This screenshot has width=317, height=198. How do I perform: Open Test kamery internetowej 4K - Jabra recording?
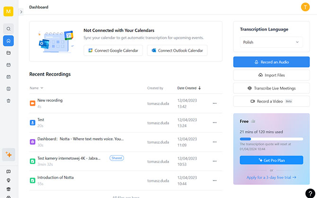[x=69, y=158]
